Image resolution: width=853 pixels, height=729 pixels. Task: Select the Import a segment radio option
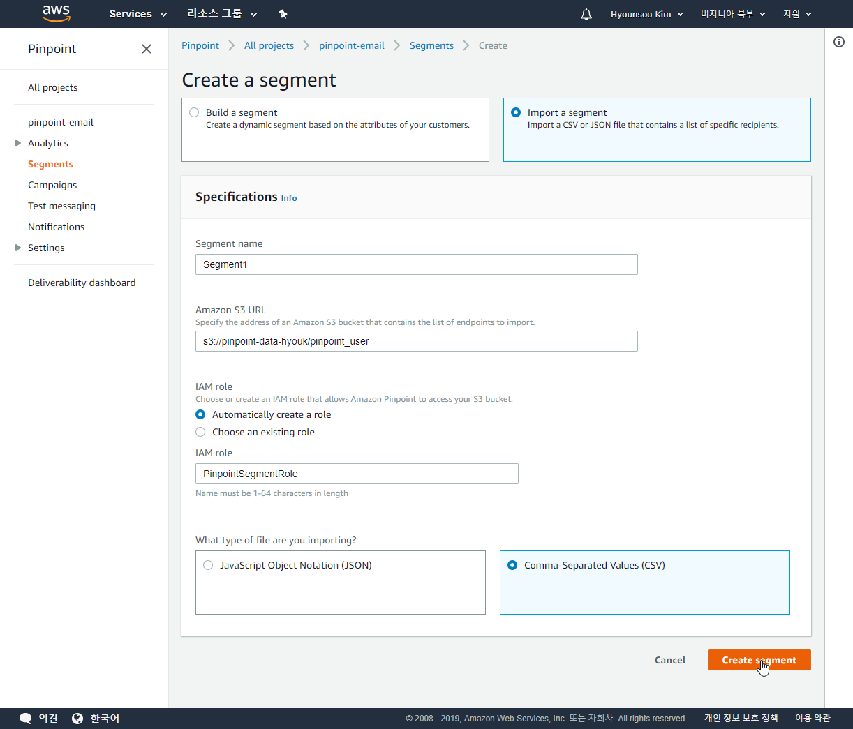[516, 112]
